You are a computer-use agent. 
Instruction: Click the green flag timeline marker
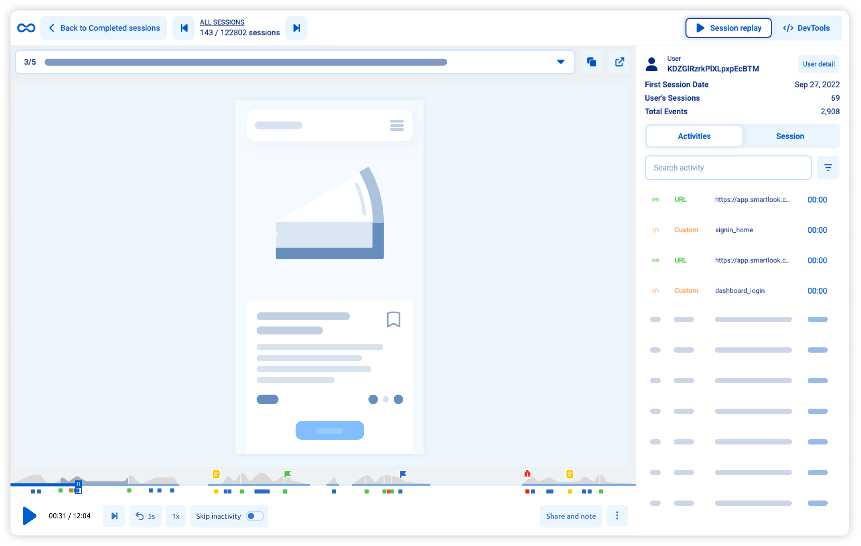(x=287, y=474)
